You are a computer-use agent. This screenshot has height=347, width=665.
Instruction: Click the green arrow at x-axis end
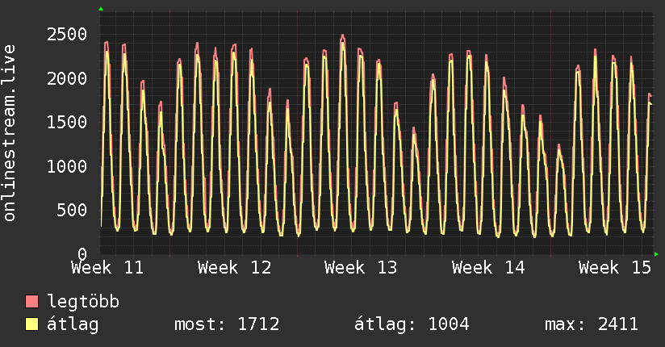point(656,254)
